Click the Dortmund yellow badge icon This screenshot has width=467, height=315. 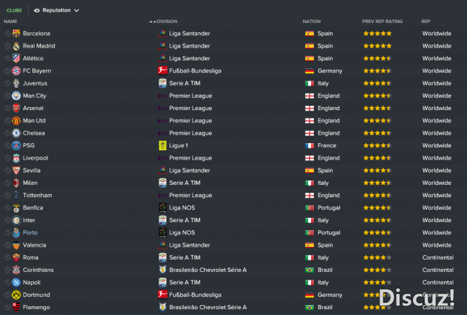point(16,295)
